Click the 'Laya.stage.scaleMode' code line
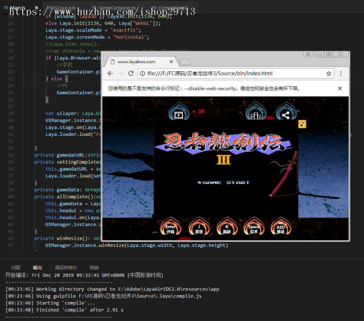364x321 pixels. point(93,30)
